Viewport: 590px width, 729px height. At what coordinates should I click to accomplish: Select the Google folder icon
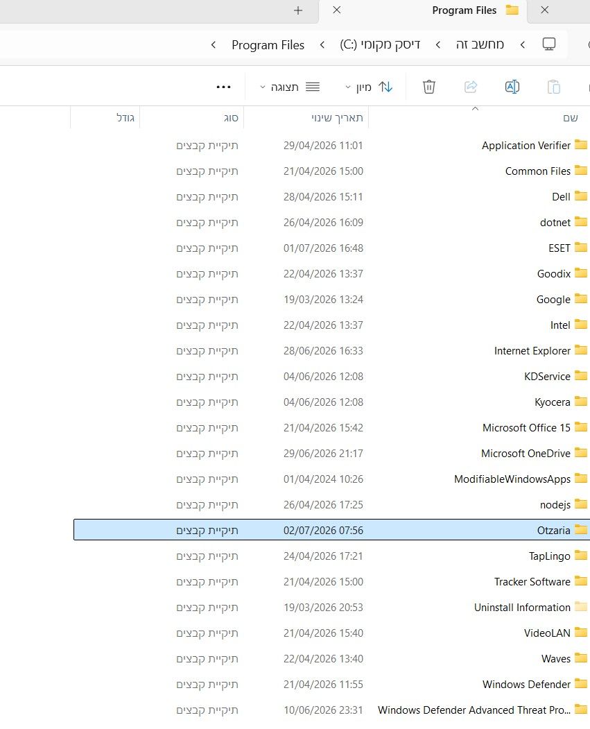click(581, 298)
